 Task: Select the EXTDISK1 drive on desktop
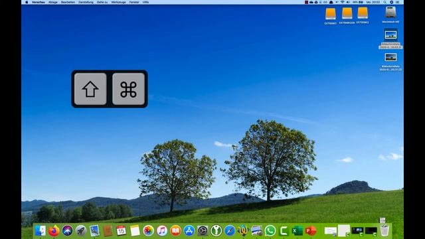[331, 16]
